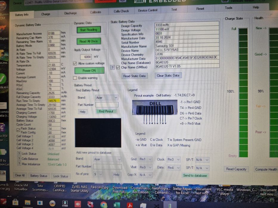Click the Read Capacity button

click(236, 169)
